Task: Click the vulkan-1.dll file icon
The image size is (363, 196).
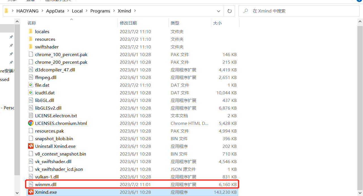Action: click(x=31, y=177)
